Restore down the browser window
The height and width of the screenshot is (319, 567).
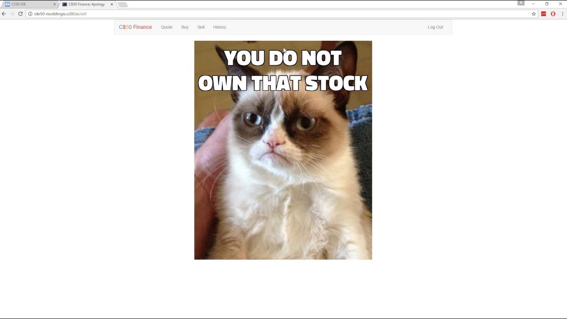pos(547,4)
